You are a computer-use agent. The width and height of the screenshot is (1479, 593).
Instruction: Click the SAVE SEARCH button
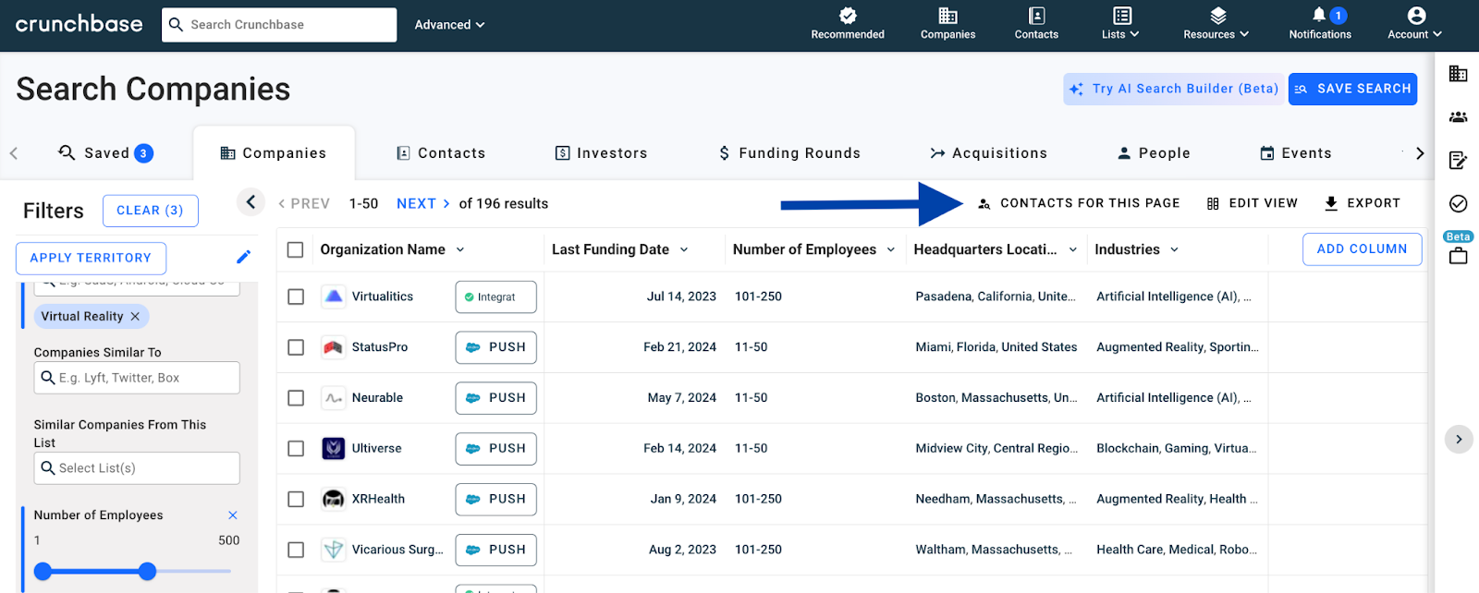[1352, 89]
